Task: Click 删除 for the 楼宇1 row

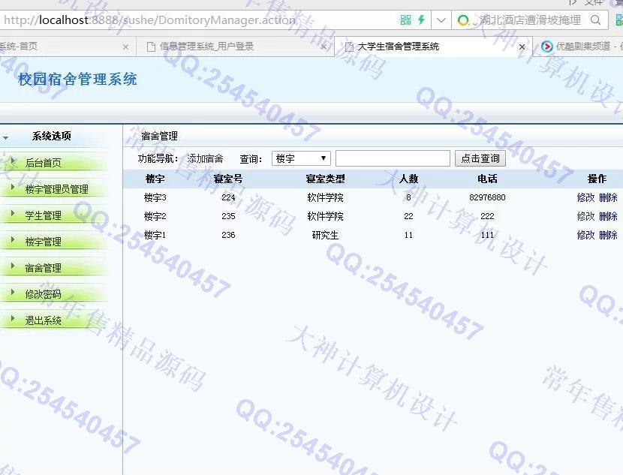Action: tap(608, 235)
